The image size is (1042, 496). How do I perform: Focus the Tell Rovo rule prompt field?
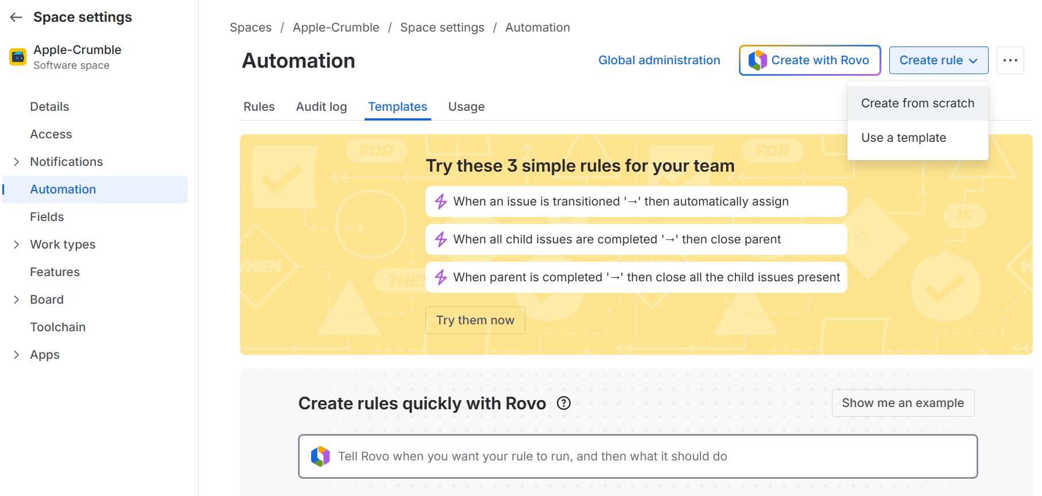(637, 456)
